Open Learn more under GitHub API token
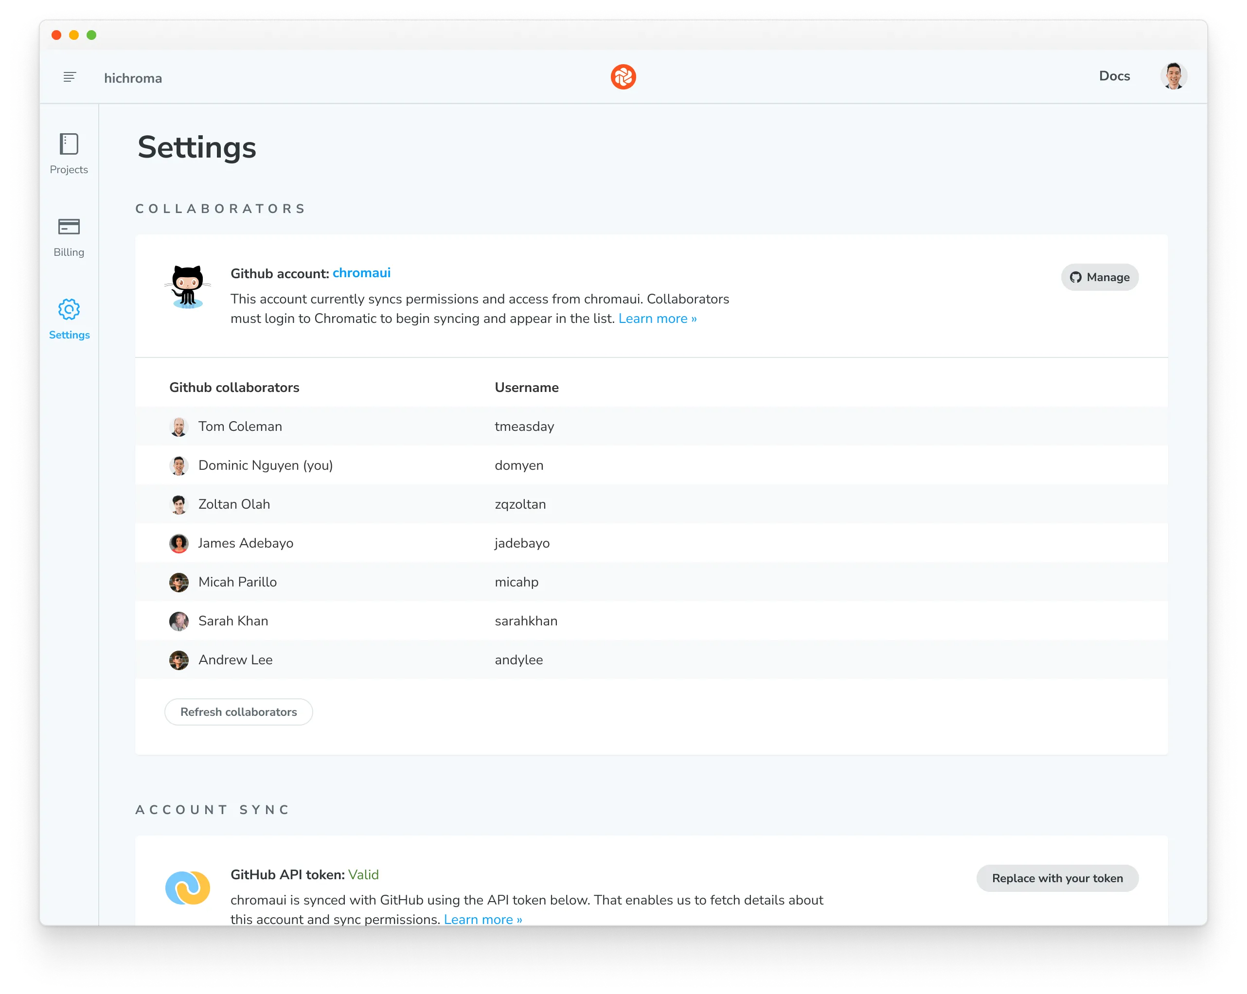This screenshot has height=994, width=1247. (482, 919)
